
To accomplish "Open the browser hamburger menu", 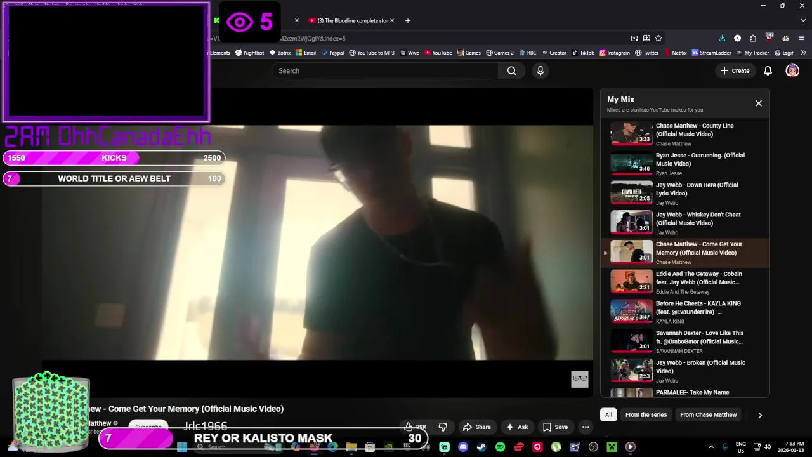I will coord(802,38).
